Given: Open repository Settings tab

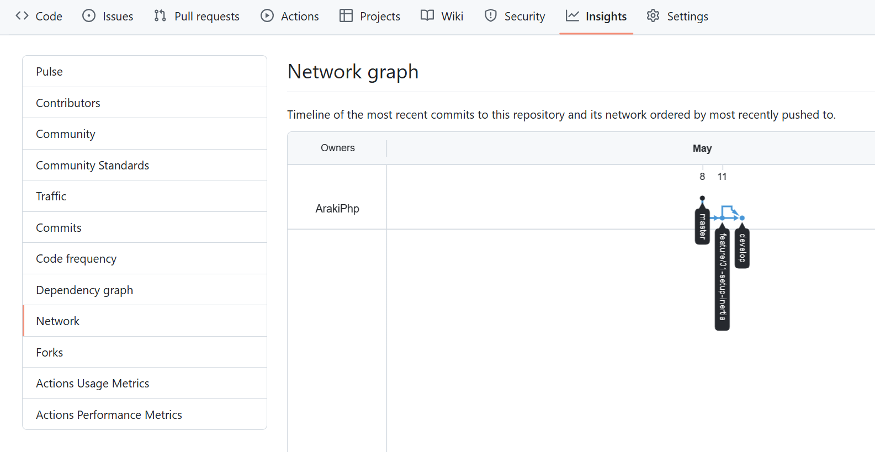Looking at the screenshot, I should coord(677,17).
